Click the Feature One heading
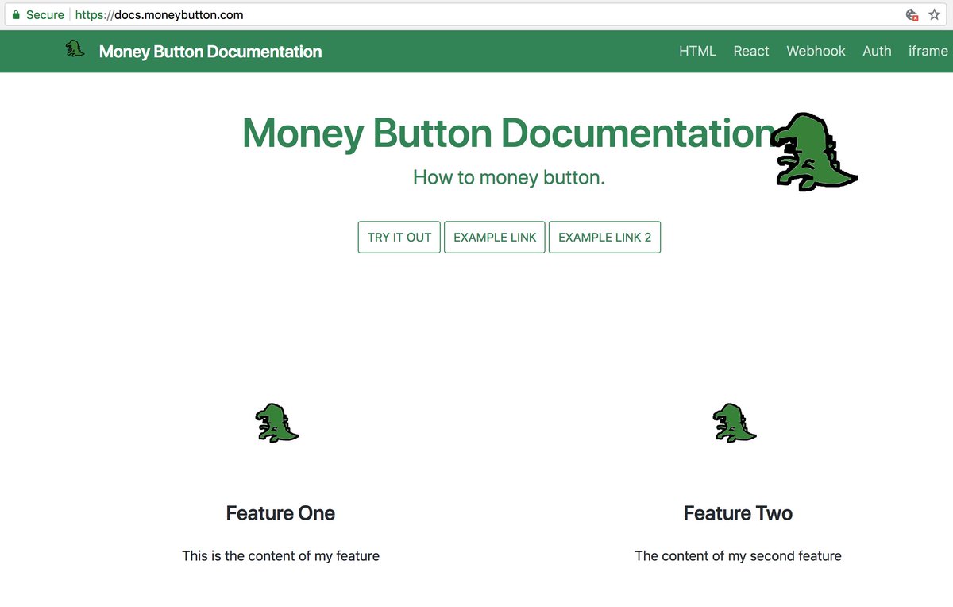 (280, 513)
